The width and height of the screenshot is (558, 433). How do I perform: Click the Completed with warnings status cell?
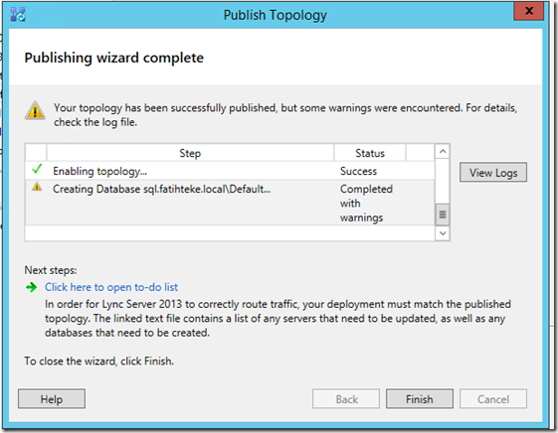tap(367, 203)
